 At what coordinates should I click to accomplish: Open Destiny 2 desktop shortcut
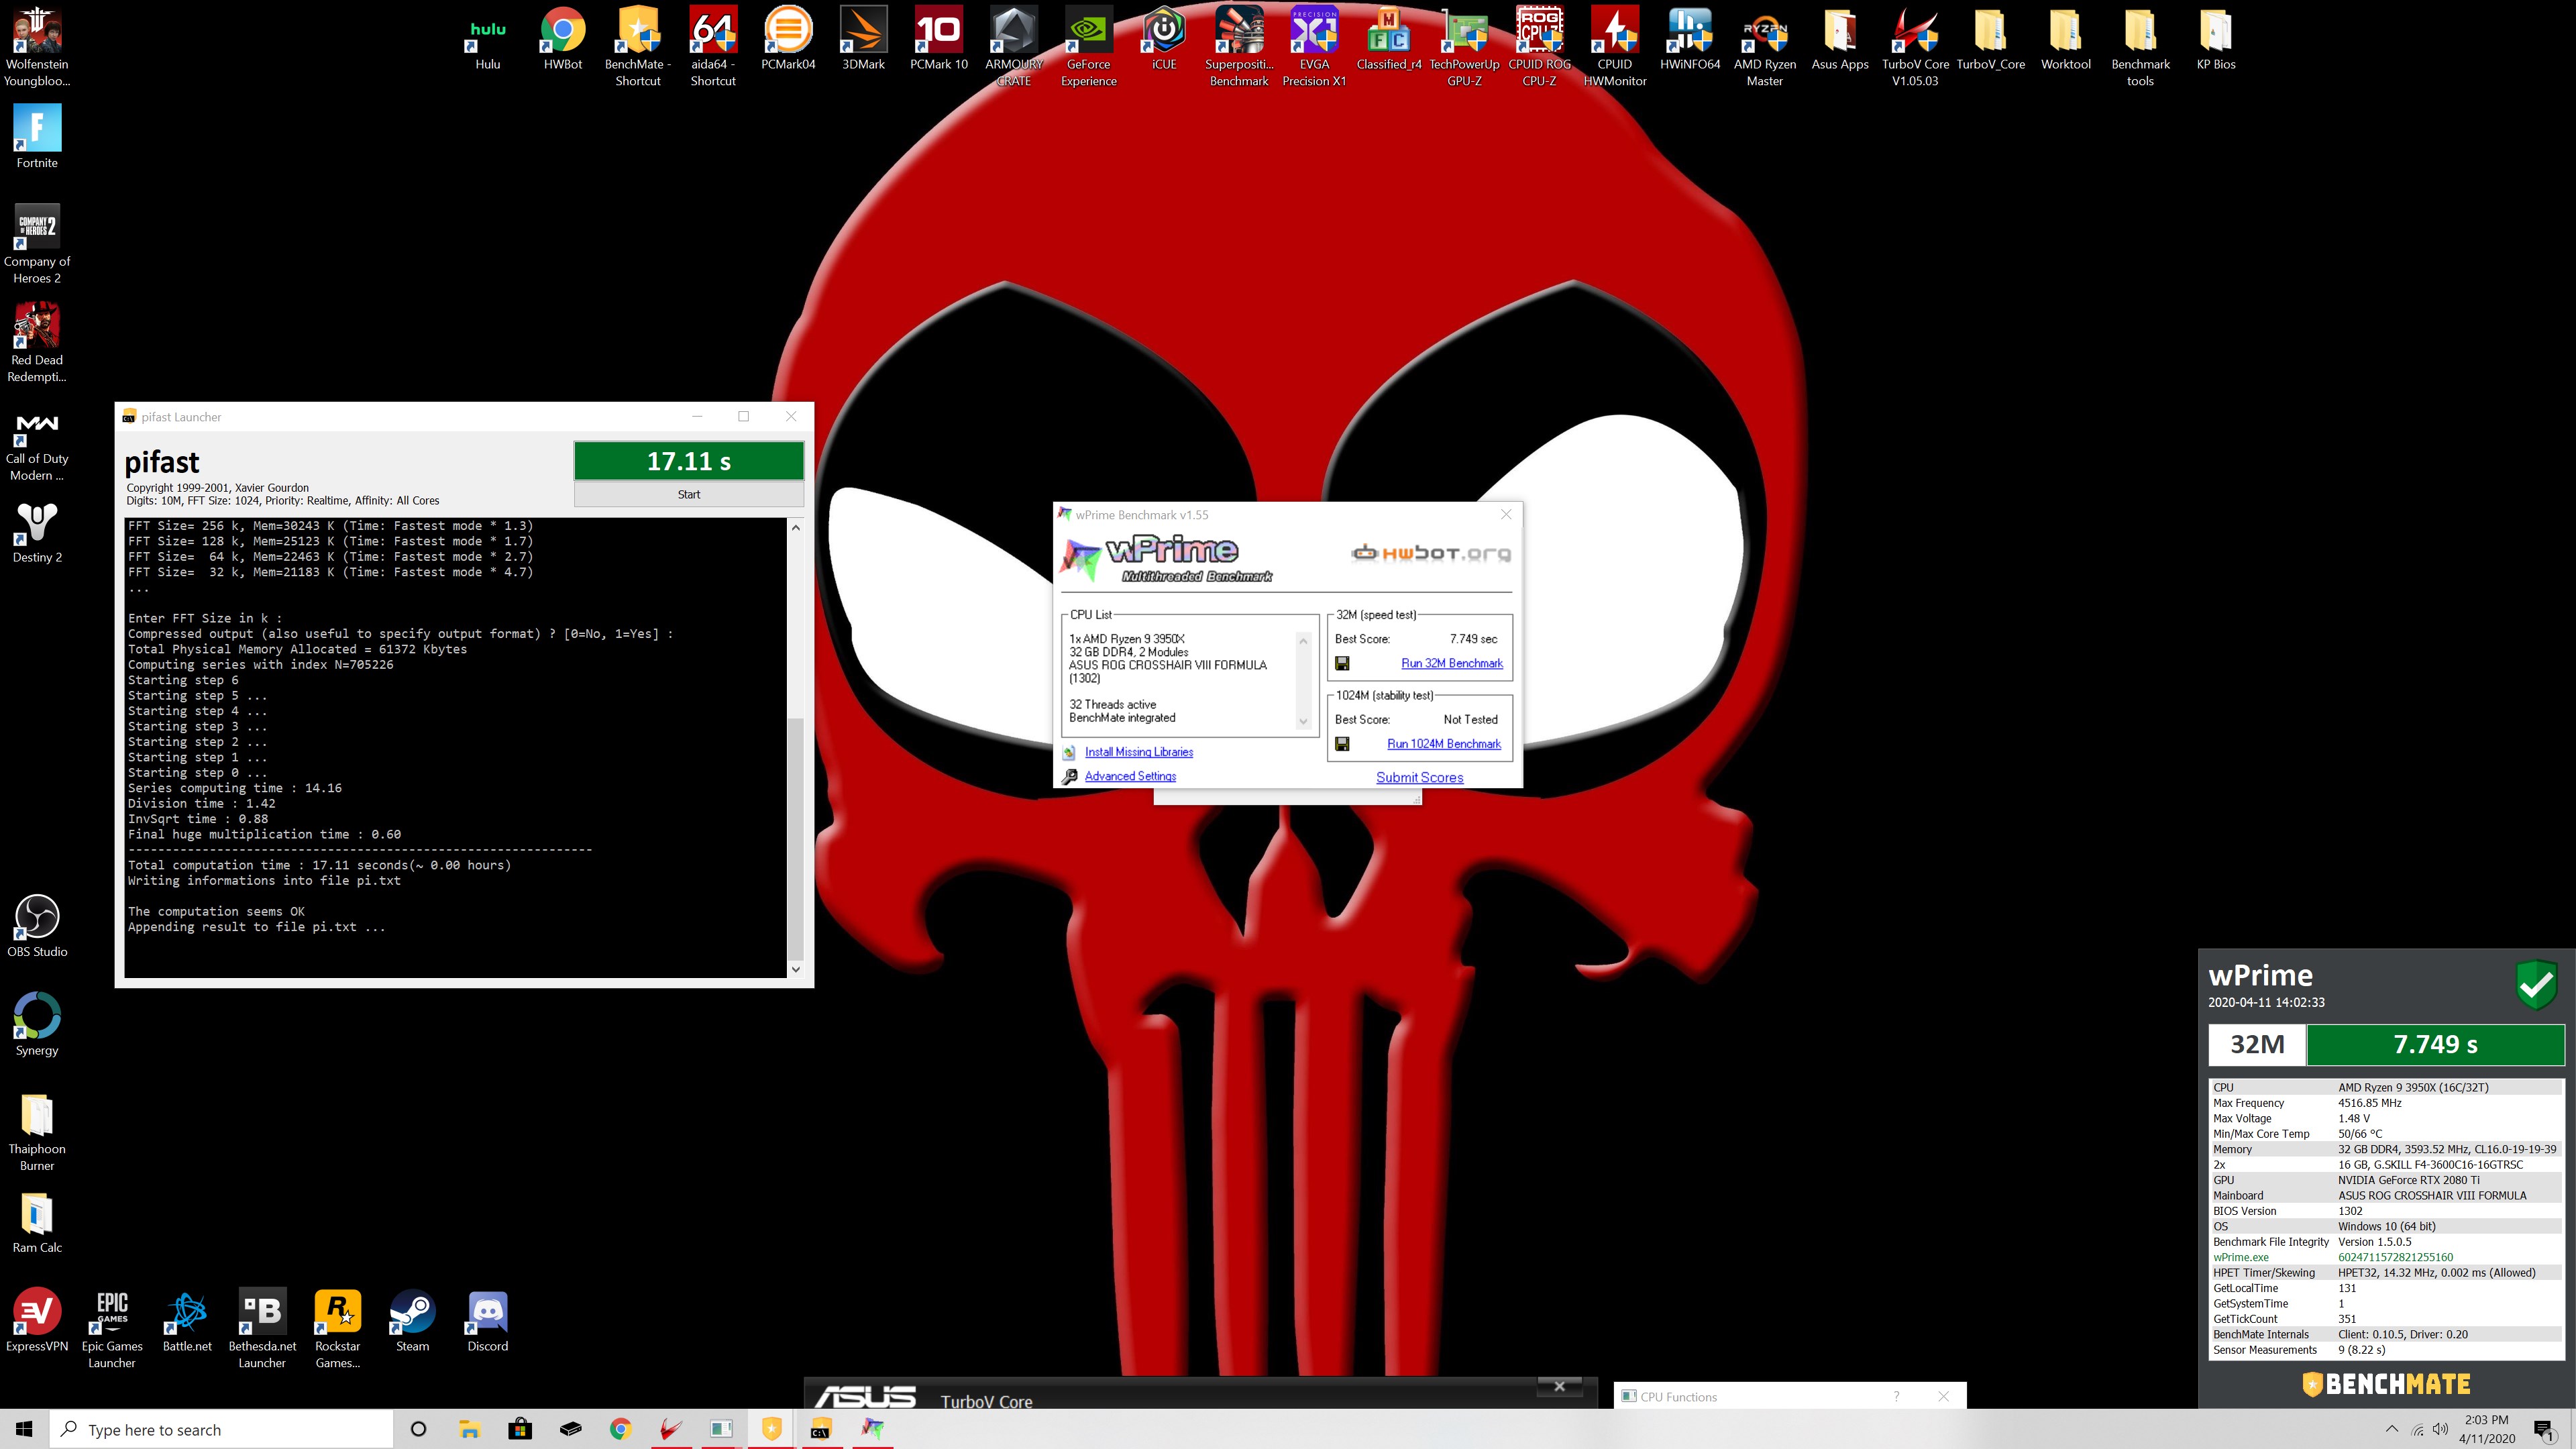(37, 532)
